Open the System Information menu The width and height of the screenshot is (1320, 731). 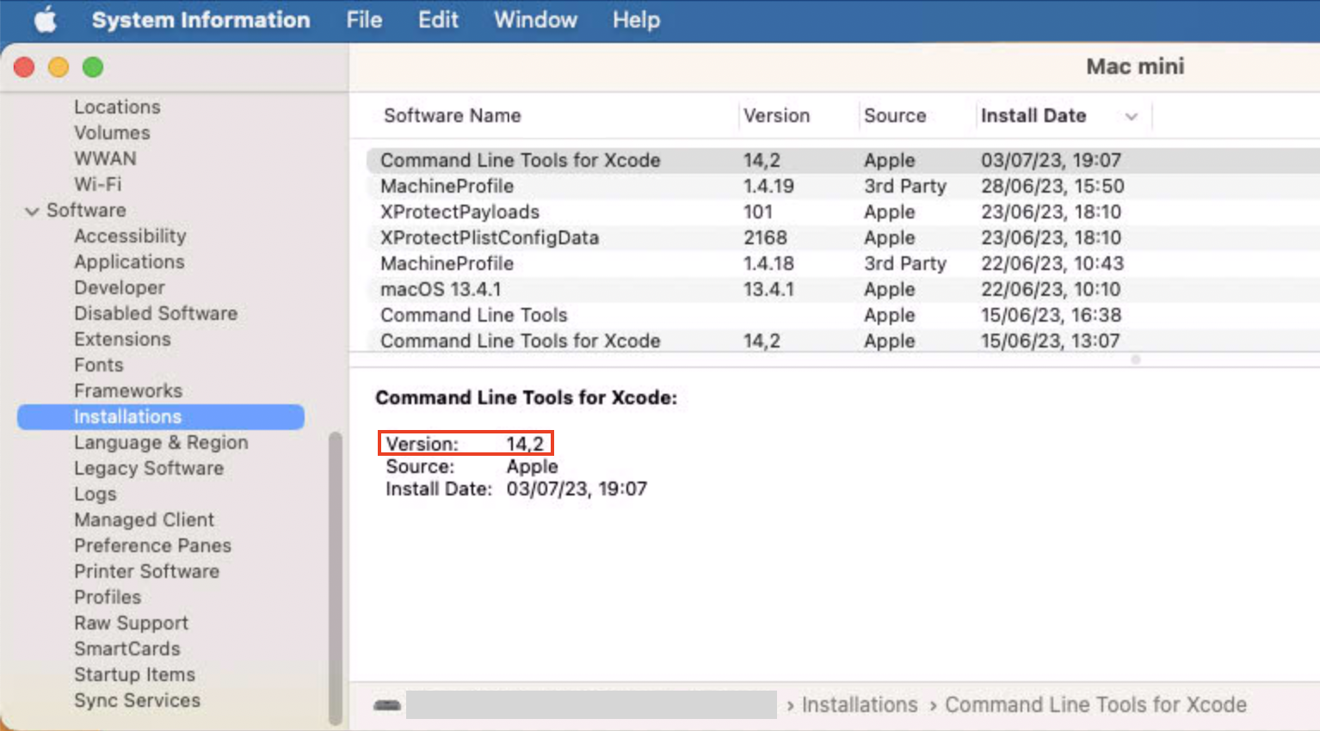pos(201,20)
